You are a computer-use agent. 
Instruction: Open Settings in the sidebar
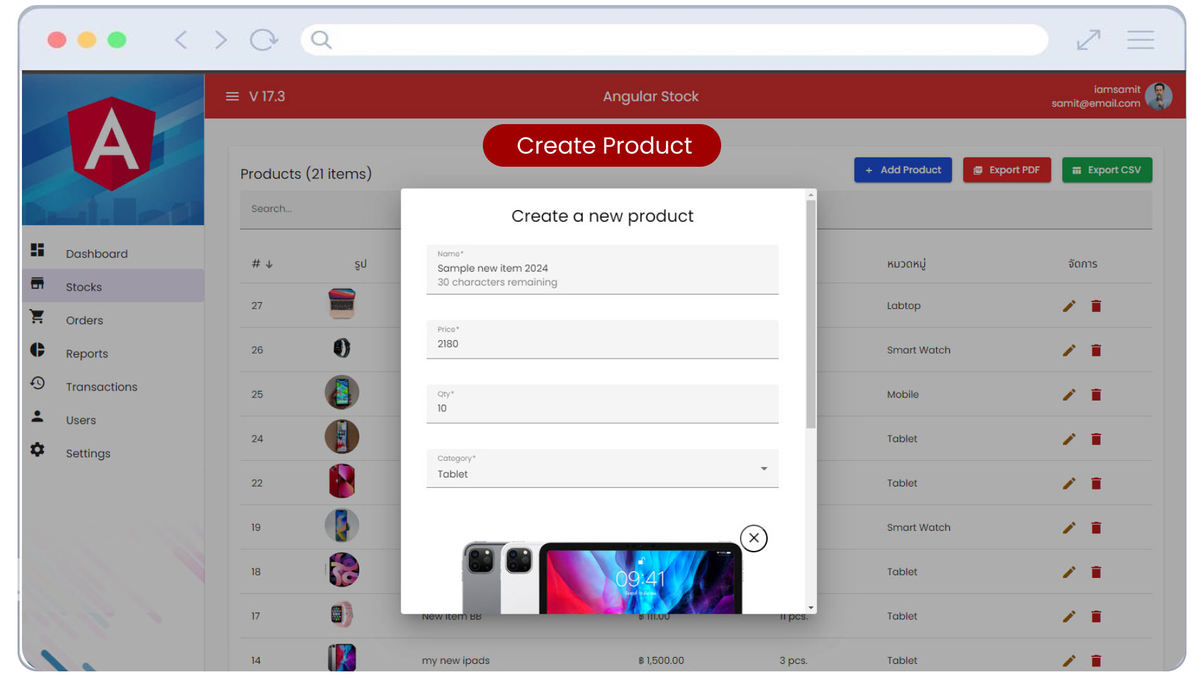pos(113,453)
